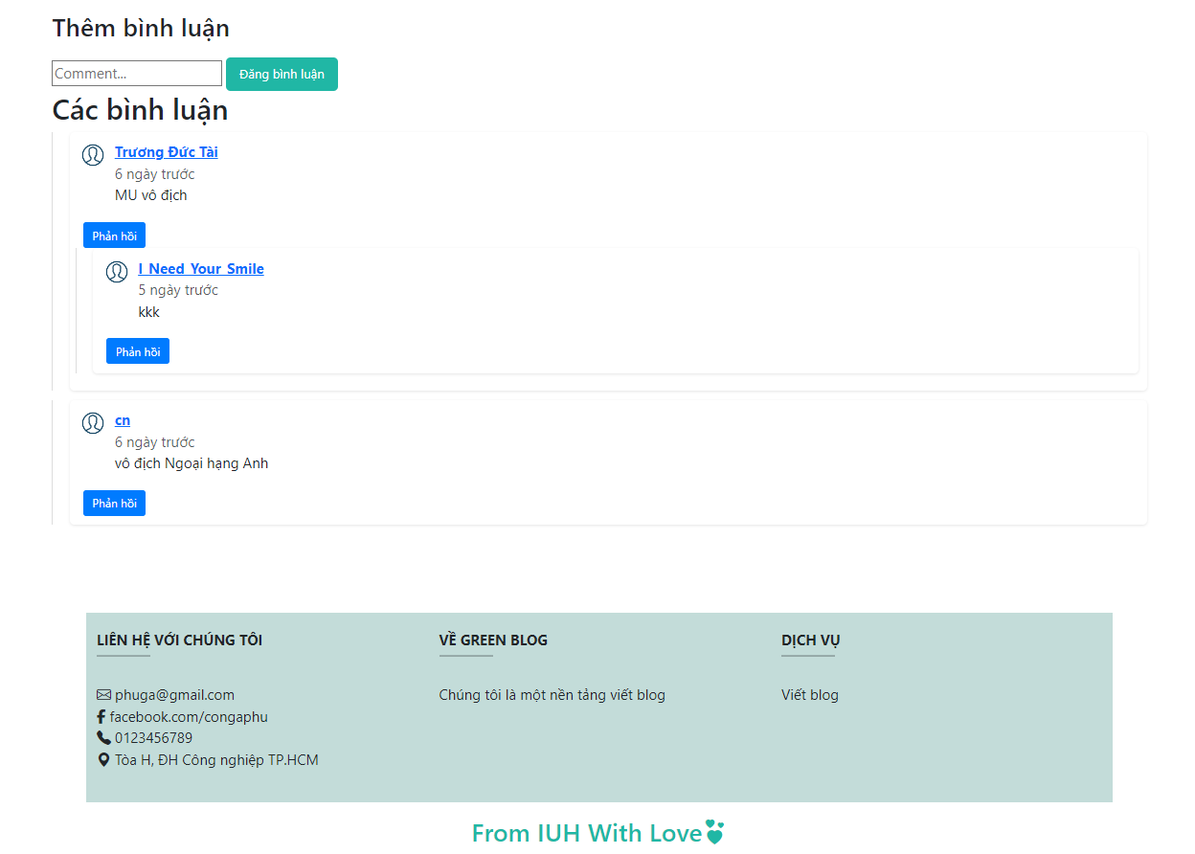Click the phone number 0123456789
1195x854 pixels.
point(153,738)
